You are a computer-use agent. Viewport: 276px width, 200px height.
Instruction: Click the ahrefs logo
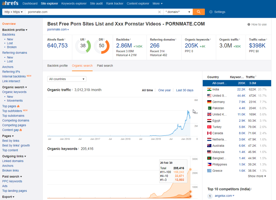10,3
